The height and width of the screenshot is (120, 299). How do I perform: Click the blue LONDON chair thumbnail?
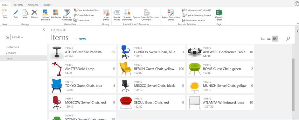[x=125, y=52]
